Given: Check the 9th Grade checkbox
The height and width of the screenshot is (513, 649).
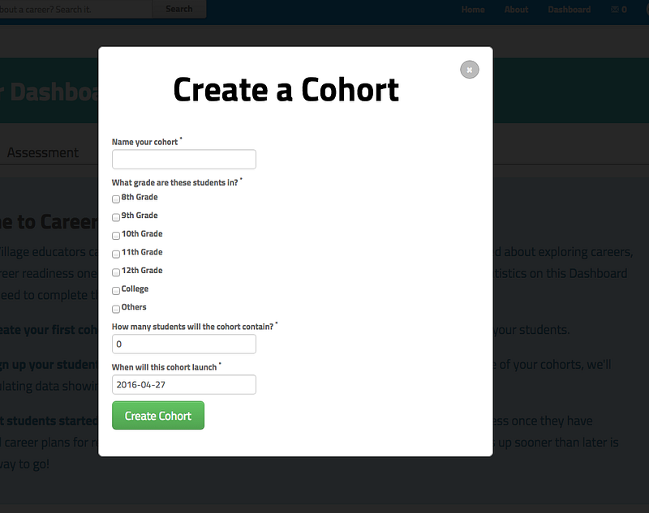Looking at the screenshot, I should pyautogui.click(x=116, y=217).
